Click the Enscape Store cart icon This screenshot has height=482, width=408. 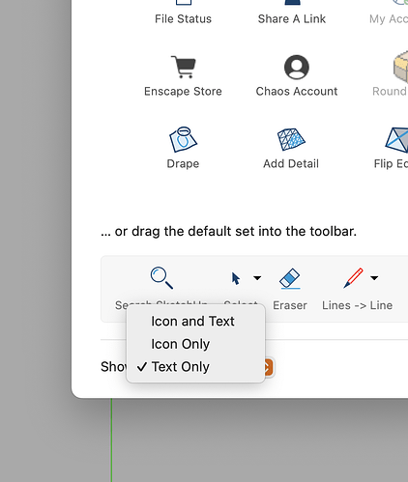184,67
